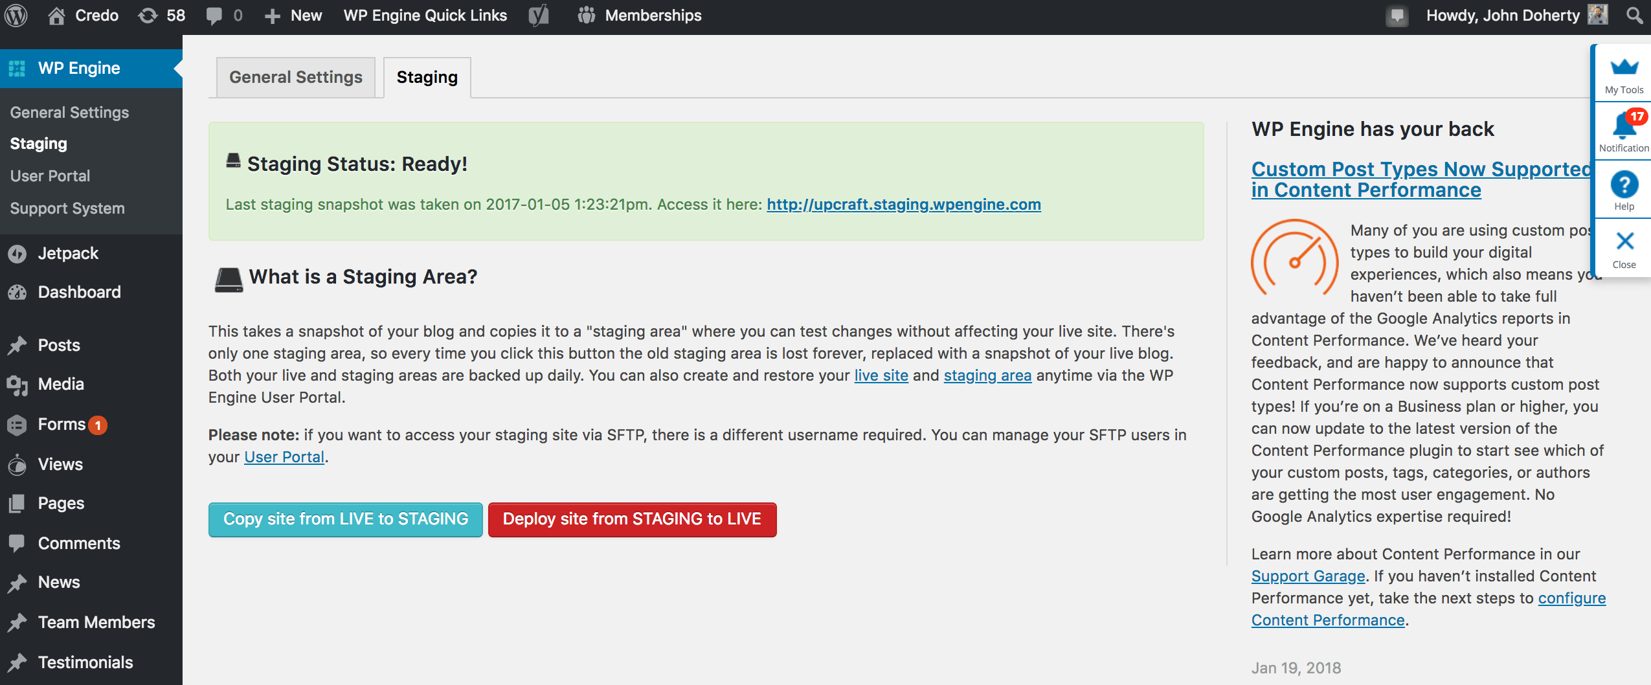Viewport: 1651px width, 685px height.
Task: Open the upcraft.staging.wpengine.com link
Action: pos(904,205)
